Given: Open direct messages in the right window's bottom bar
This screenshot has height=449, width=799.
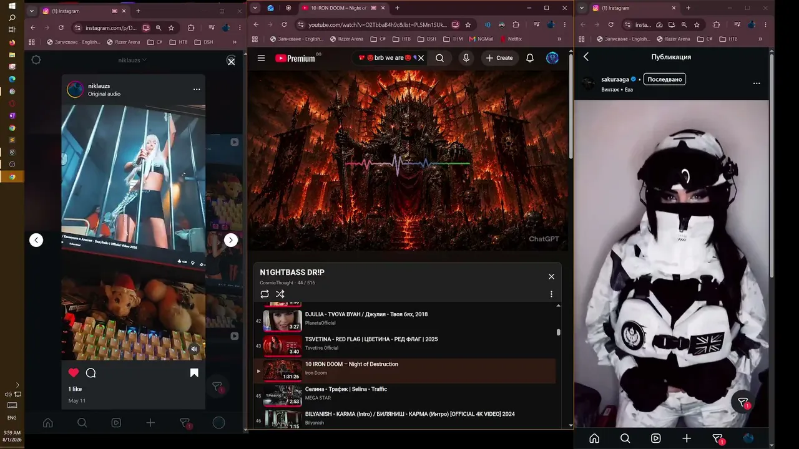Looking at the screenshot, I should (718, 439).
